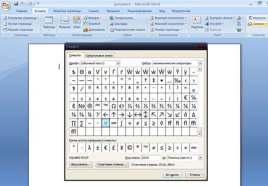The image size is (268, 186).
Task: Open the Page Layout (Разметка страницы) tab
Action: coord(67,11)
